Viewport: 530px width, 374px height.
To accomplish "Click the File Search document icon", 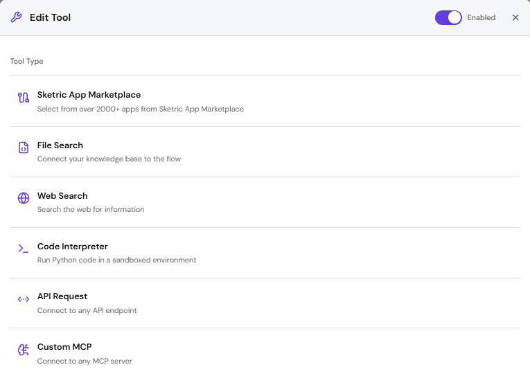I will (24, 148).
